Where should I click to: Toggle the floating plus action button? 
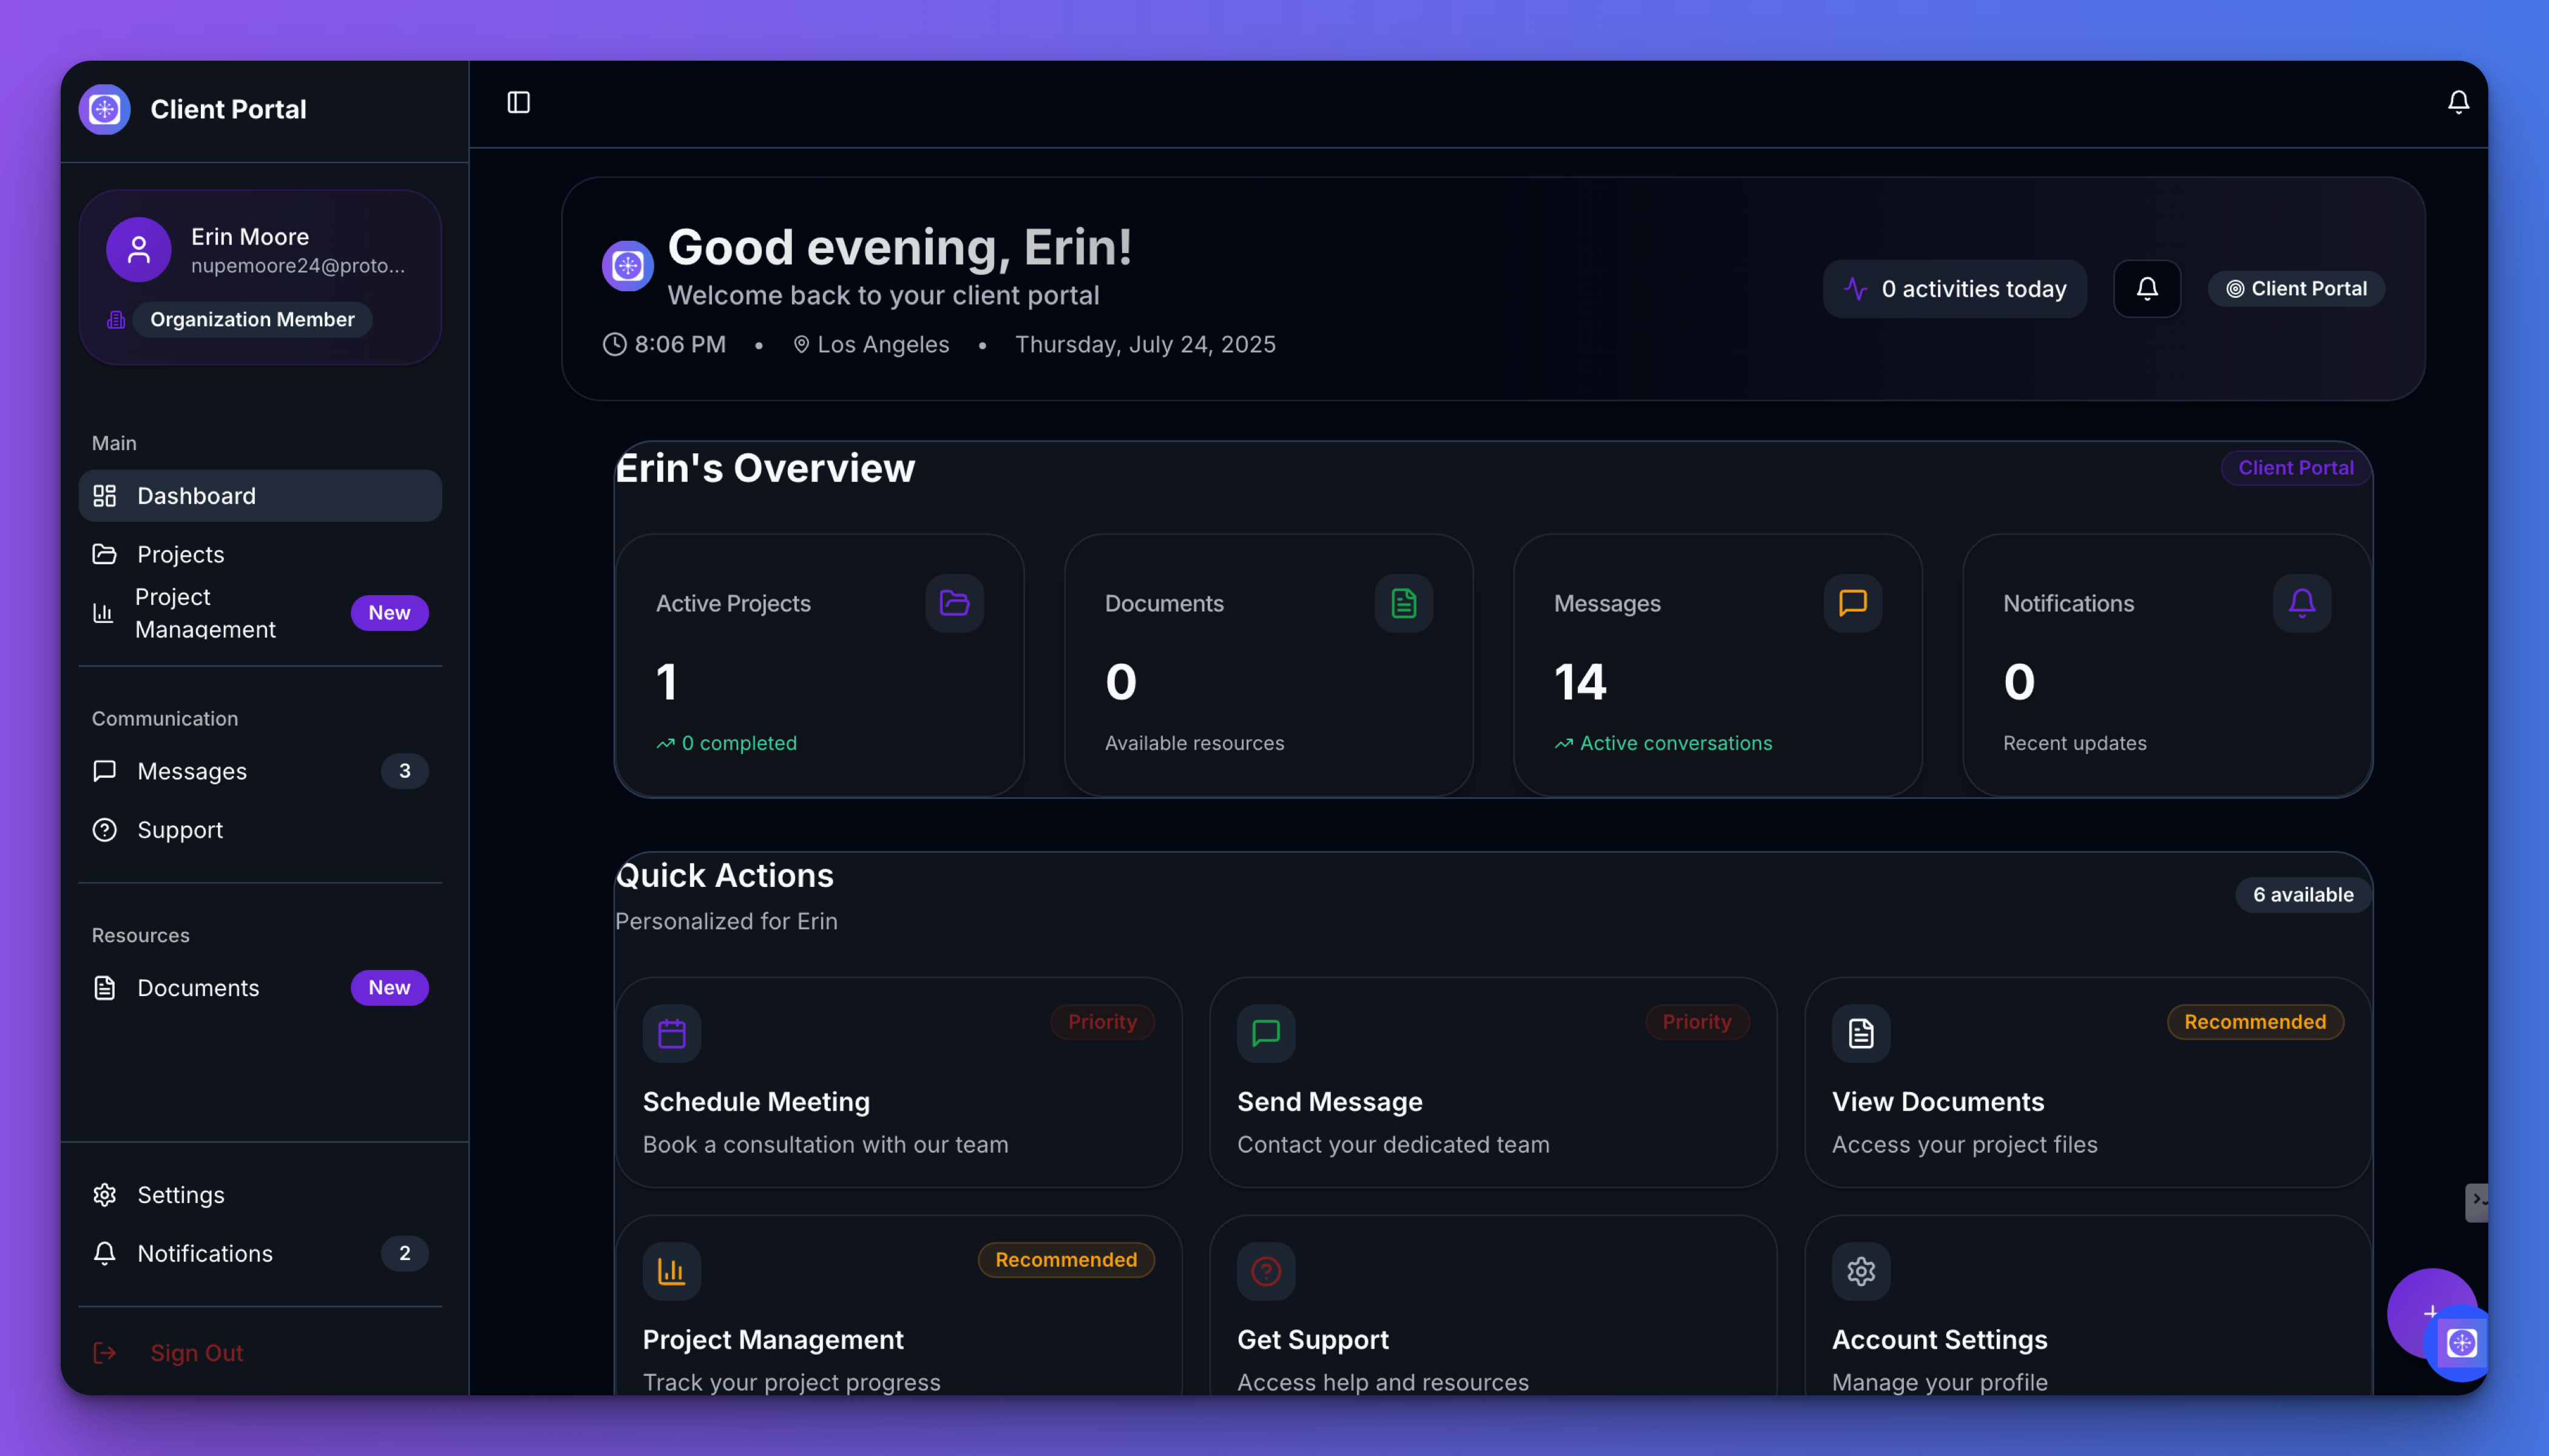coord(2433,1313)
